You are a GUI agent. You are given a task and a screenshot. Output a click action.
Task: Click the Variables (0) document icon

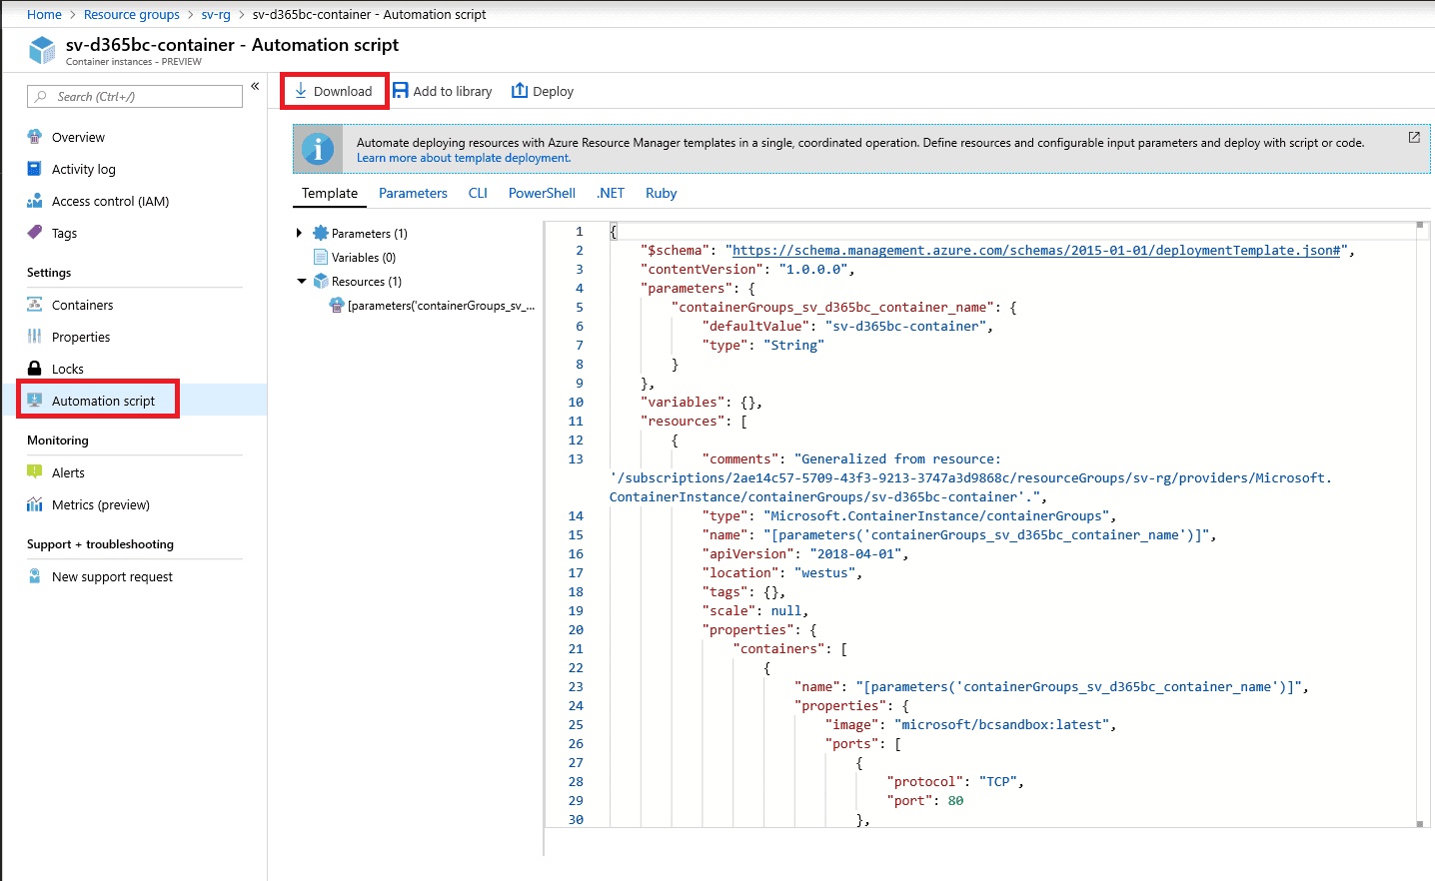321,257
